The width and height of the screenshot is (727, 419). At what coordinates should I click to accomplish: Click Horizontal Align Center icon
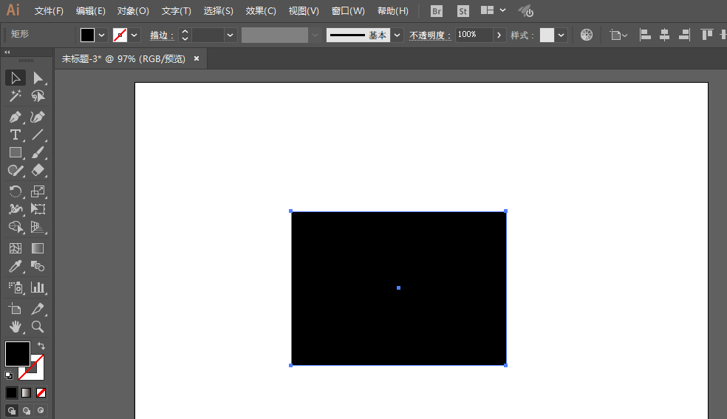click(x=664, y=35)
